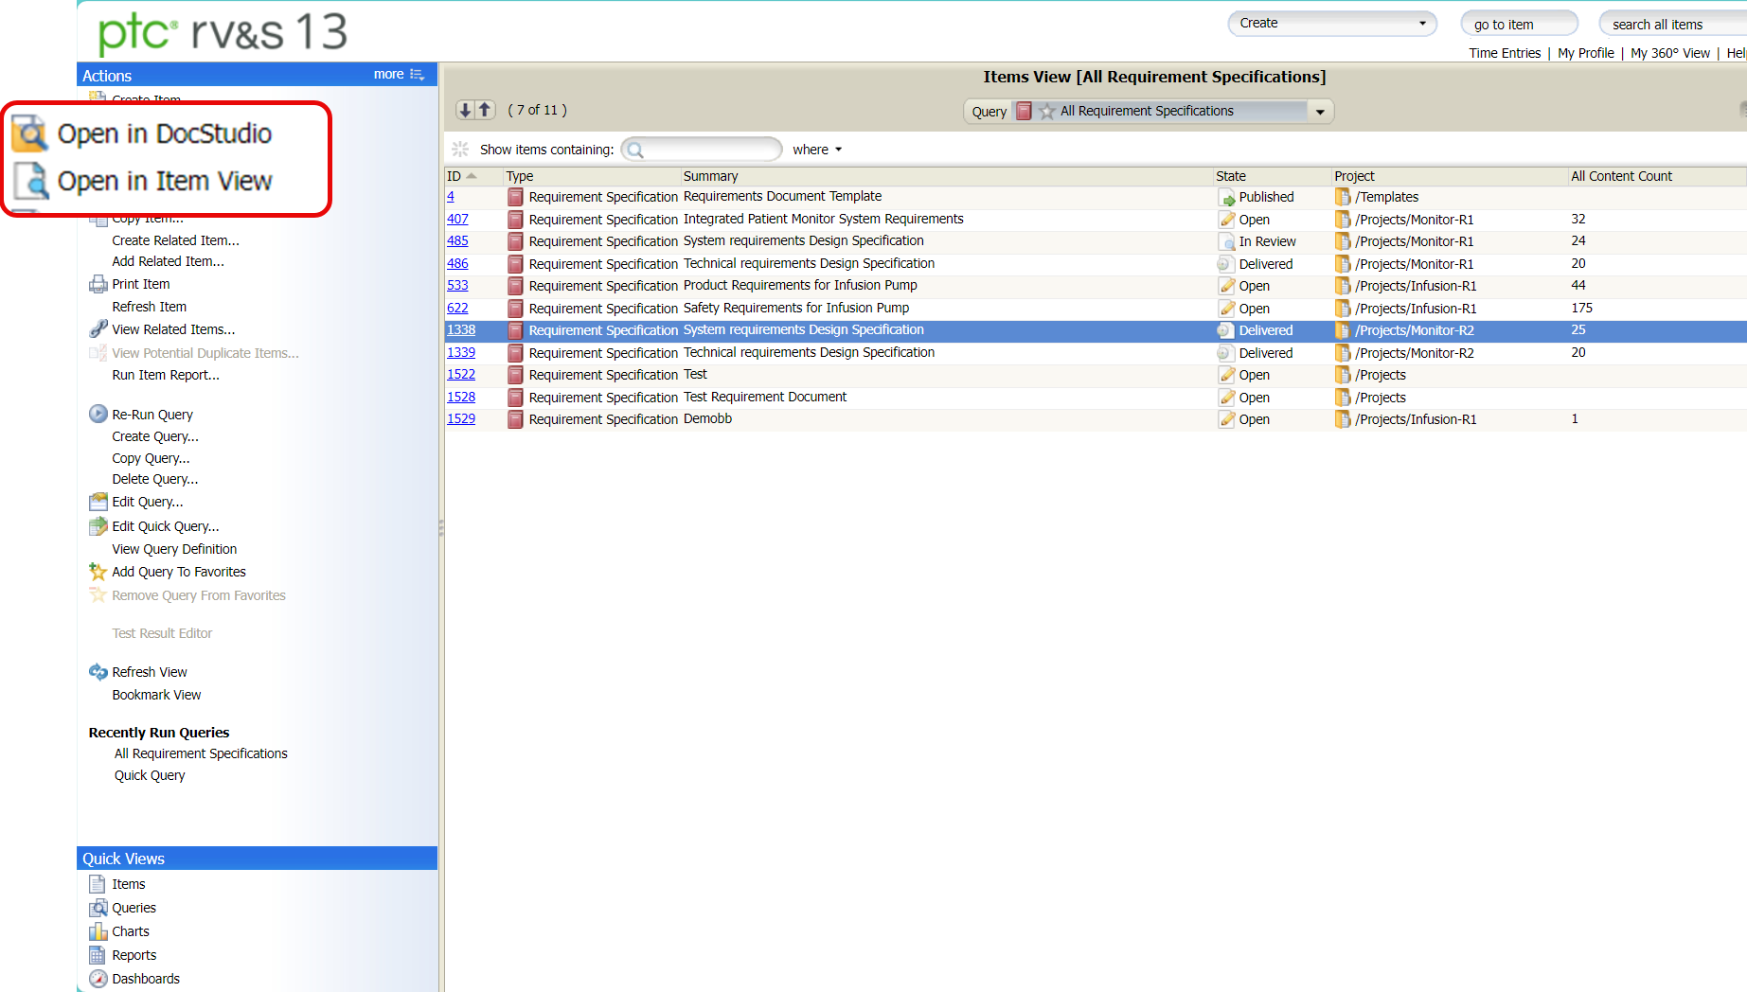Open the Create dropdown at the top
Image resolution: width=1747 pixels, height=992 pixels.
1330,22
